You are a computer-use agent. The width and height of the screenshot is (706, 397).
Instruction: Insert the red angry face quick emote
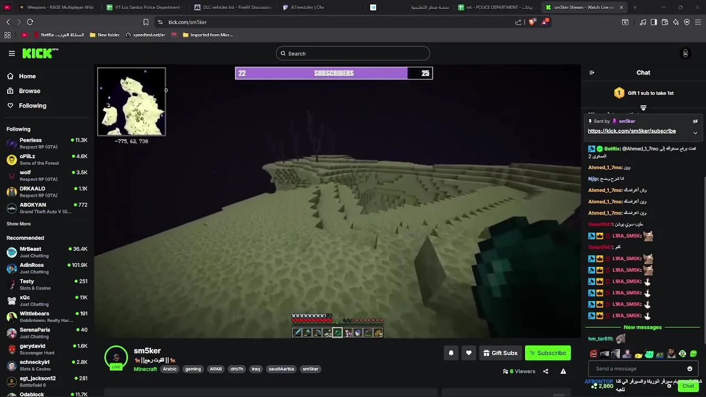593,354
